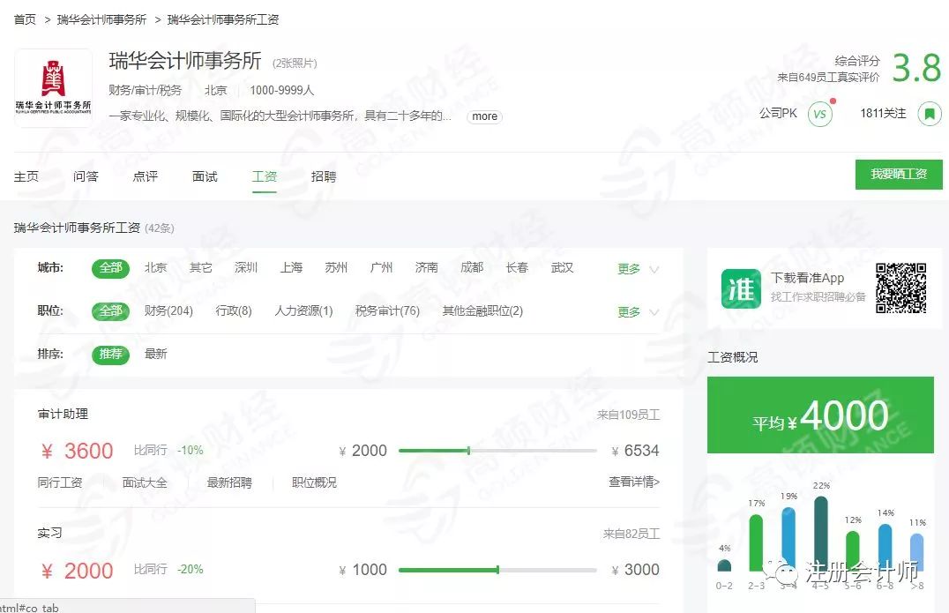949x613 pixels.
Task: Filter positions by 财务(204)
Action: click(x=168, y=311)
